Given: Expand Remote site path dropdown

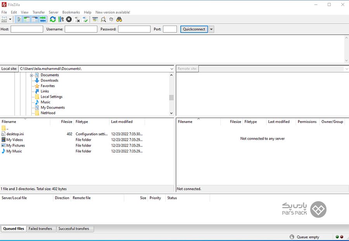Looking at the screenshot, I should click(347, 69).
